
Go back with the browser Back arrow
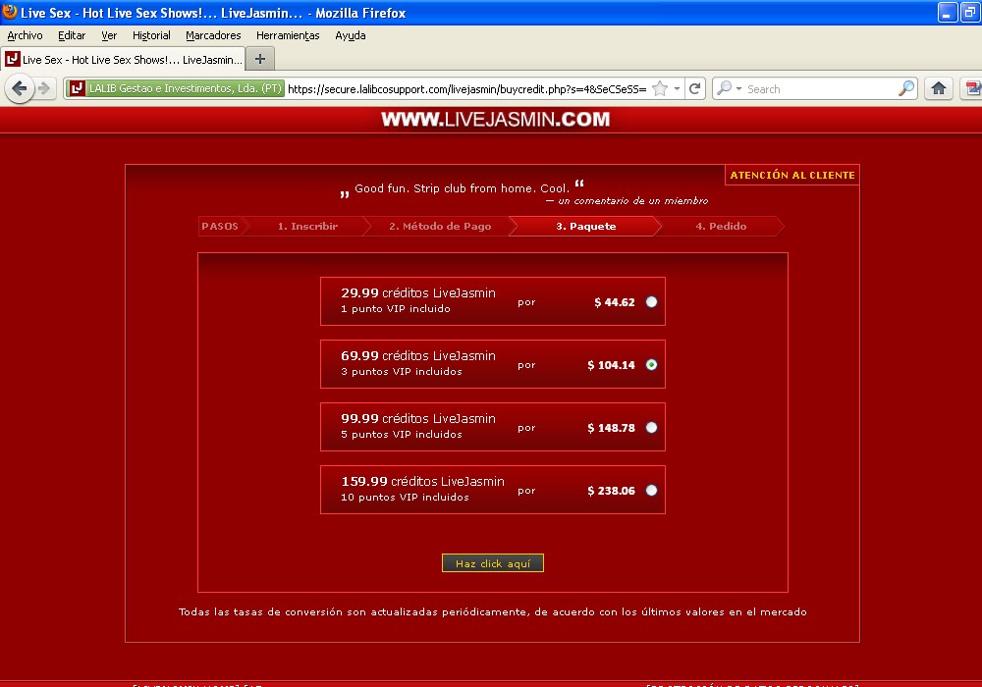pos(20,88)
